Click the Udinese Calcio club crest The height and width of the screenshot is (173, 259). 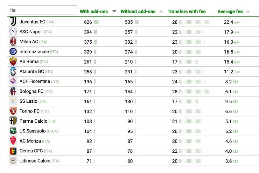(x=13, y=161)
